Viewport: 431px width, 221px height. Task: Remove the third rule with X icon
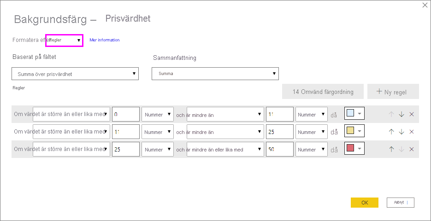click(412, 149)
